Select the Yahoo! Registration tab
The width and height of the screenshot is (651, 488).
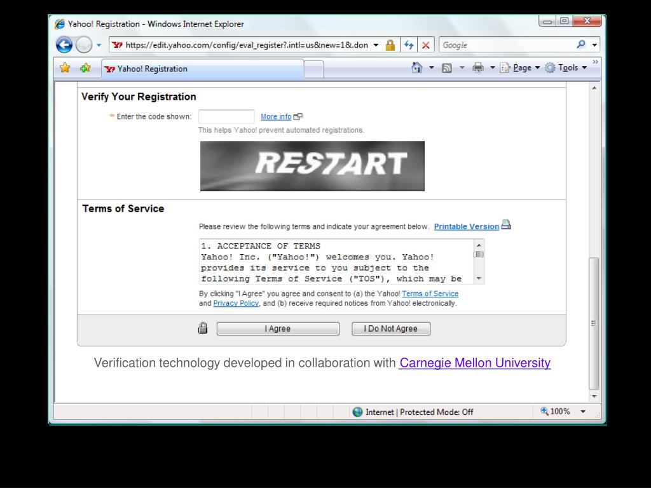pyautogui.click(x=203, y=69)
